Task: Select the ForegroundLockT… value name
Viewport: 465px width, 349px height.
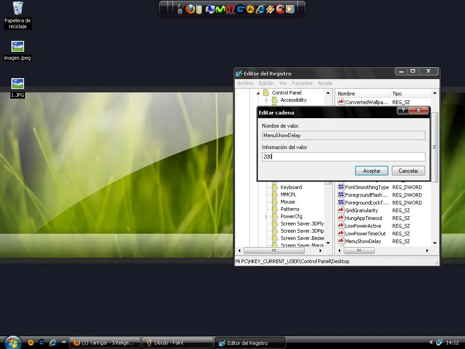Action: point(366,203)
